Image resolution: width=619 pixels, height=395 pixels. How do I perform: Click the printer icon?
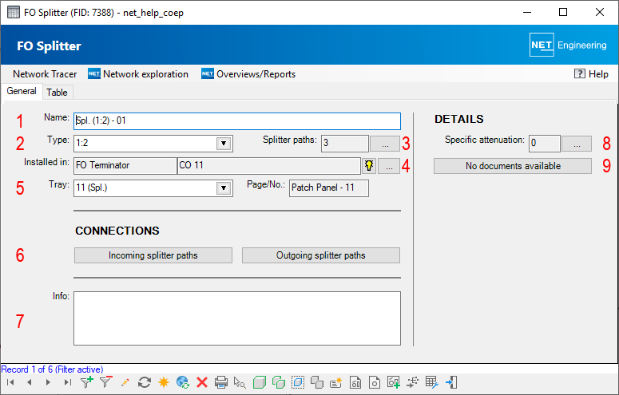pyautogui.click(x=221, y=382)
